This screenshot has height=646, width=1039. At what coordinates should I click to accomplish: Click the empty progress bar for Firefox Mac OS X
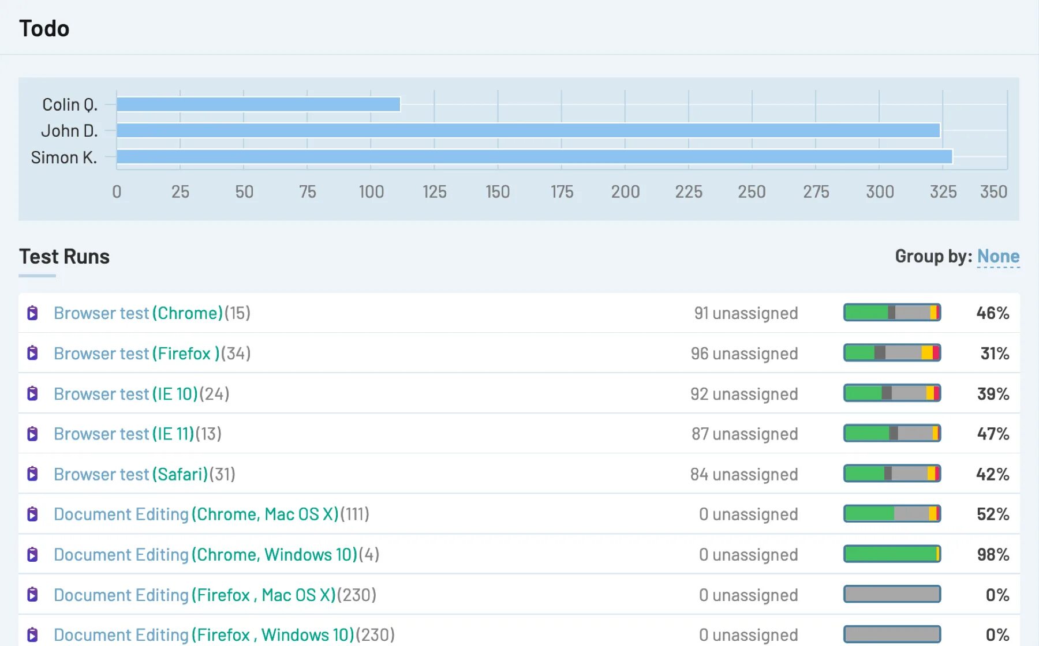point(892,594)
